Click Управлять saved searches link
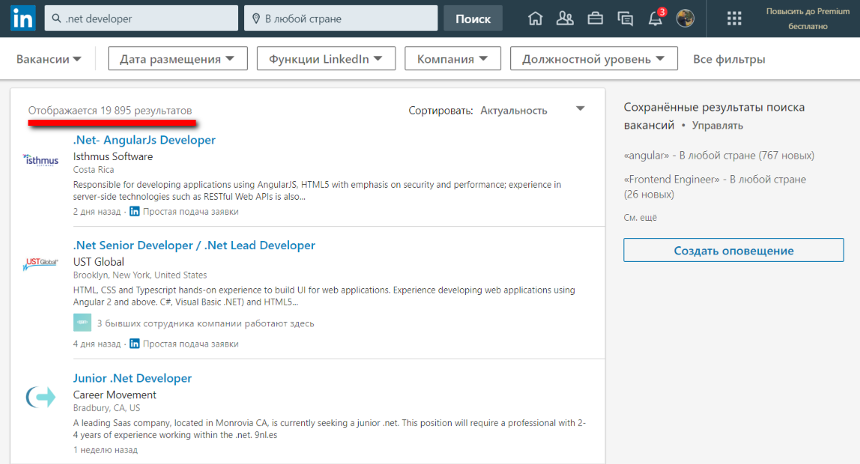Screen dimensions: 860x464 click(x=718, y=126)
